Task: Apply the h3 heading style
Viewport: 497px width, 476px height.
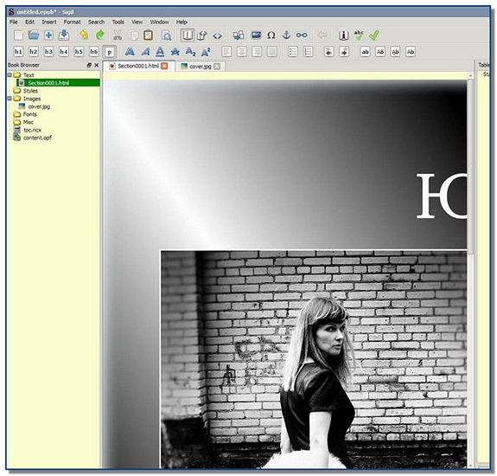Action: pos(48,52)
